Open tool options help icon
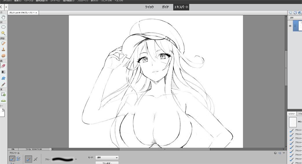 pyautogui.click(x=275, y=153)
